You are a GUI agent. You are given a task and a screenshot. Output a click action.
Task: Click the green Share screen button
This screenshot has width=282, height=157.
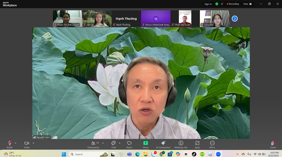tap(146, 144)
